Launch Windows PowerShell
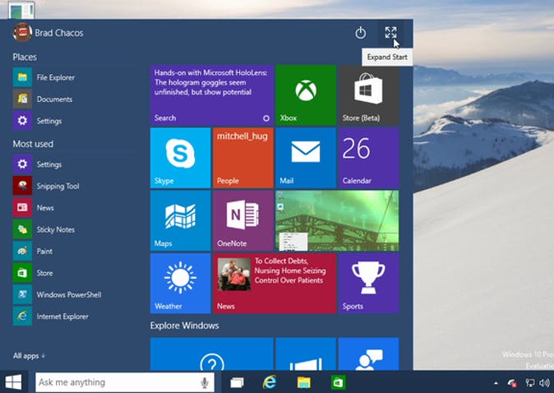 [58, 294]
